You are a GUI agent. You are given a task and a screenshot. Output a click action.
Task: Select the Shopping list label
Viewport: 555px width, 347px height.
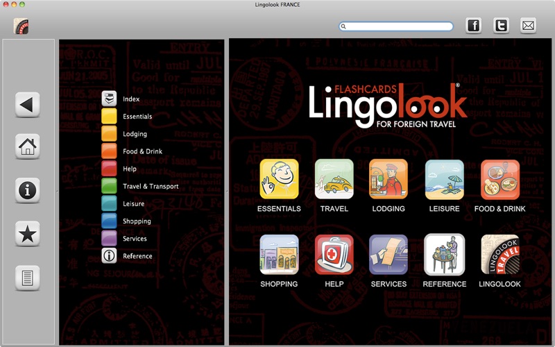coord(137,221)
